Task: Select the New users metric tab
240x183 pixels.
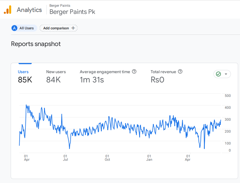Action: pyautogui.click(x=56, y=76)
